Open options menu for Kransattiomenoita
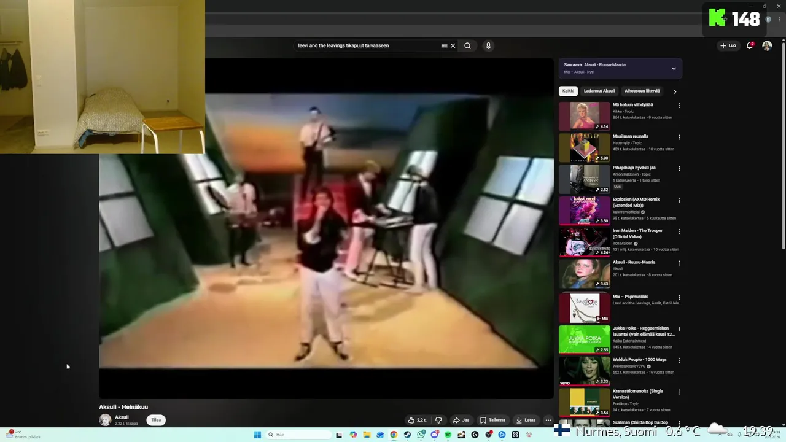 679,392
